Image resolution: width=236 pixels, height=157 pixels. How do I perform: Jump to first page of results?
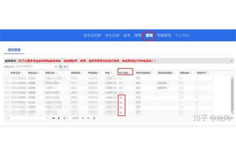(x=53, y=118)
